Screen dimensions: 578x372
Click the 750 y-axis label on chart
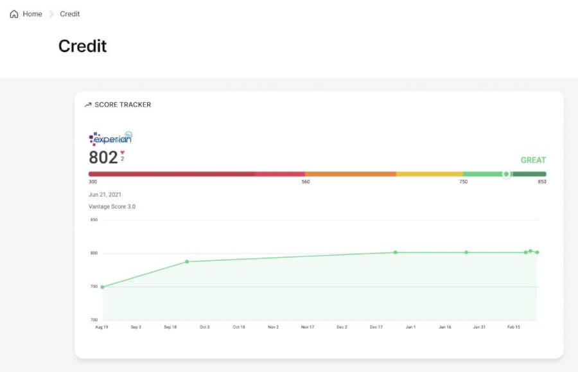coord(94,287)
